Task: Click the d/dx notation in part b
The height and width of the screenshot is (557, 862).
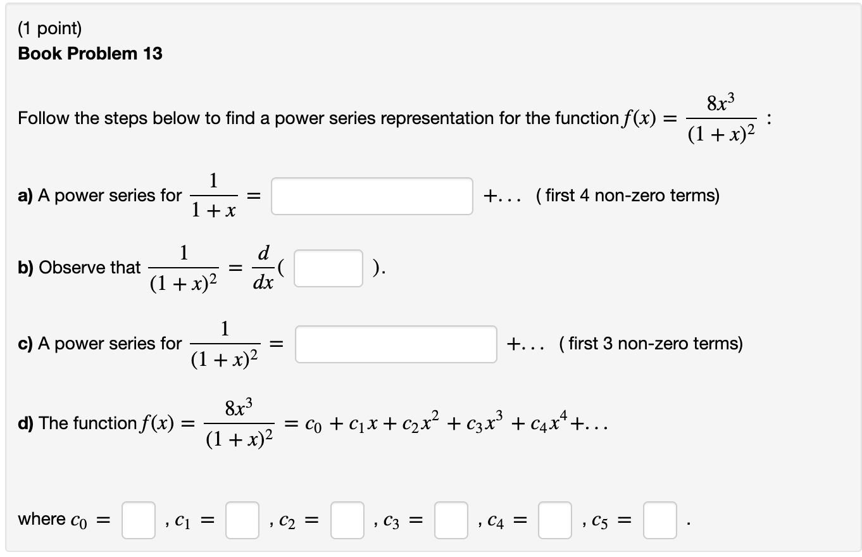Action: point(263,268)
